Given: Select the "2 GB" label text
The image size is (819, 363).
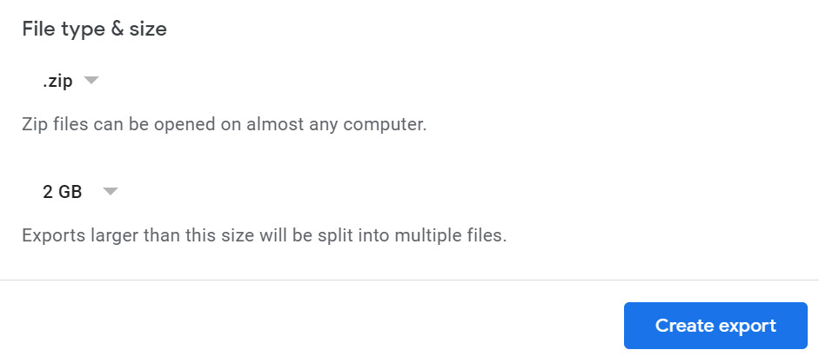Looking at the screenshot, I should point(62,192).
